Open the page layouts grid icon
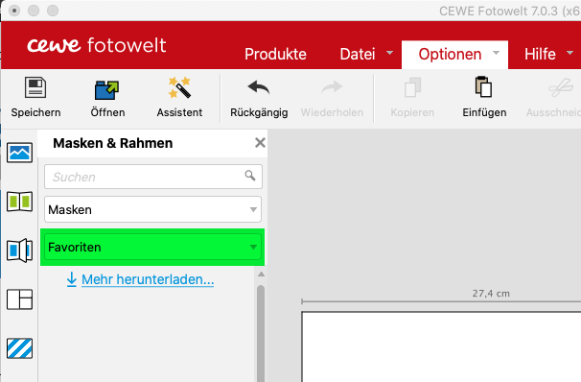Viewport: 581px width, 382px height. click(x=19, y=299)
